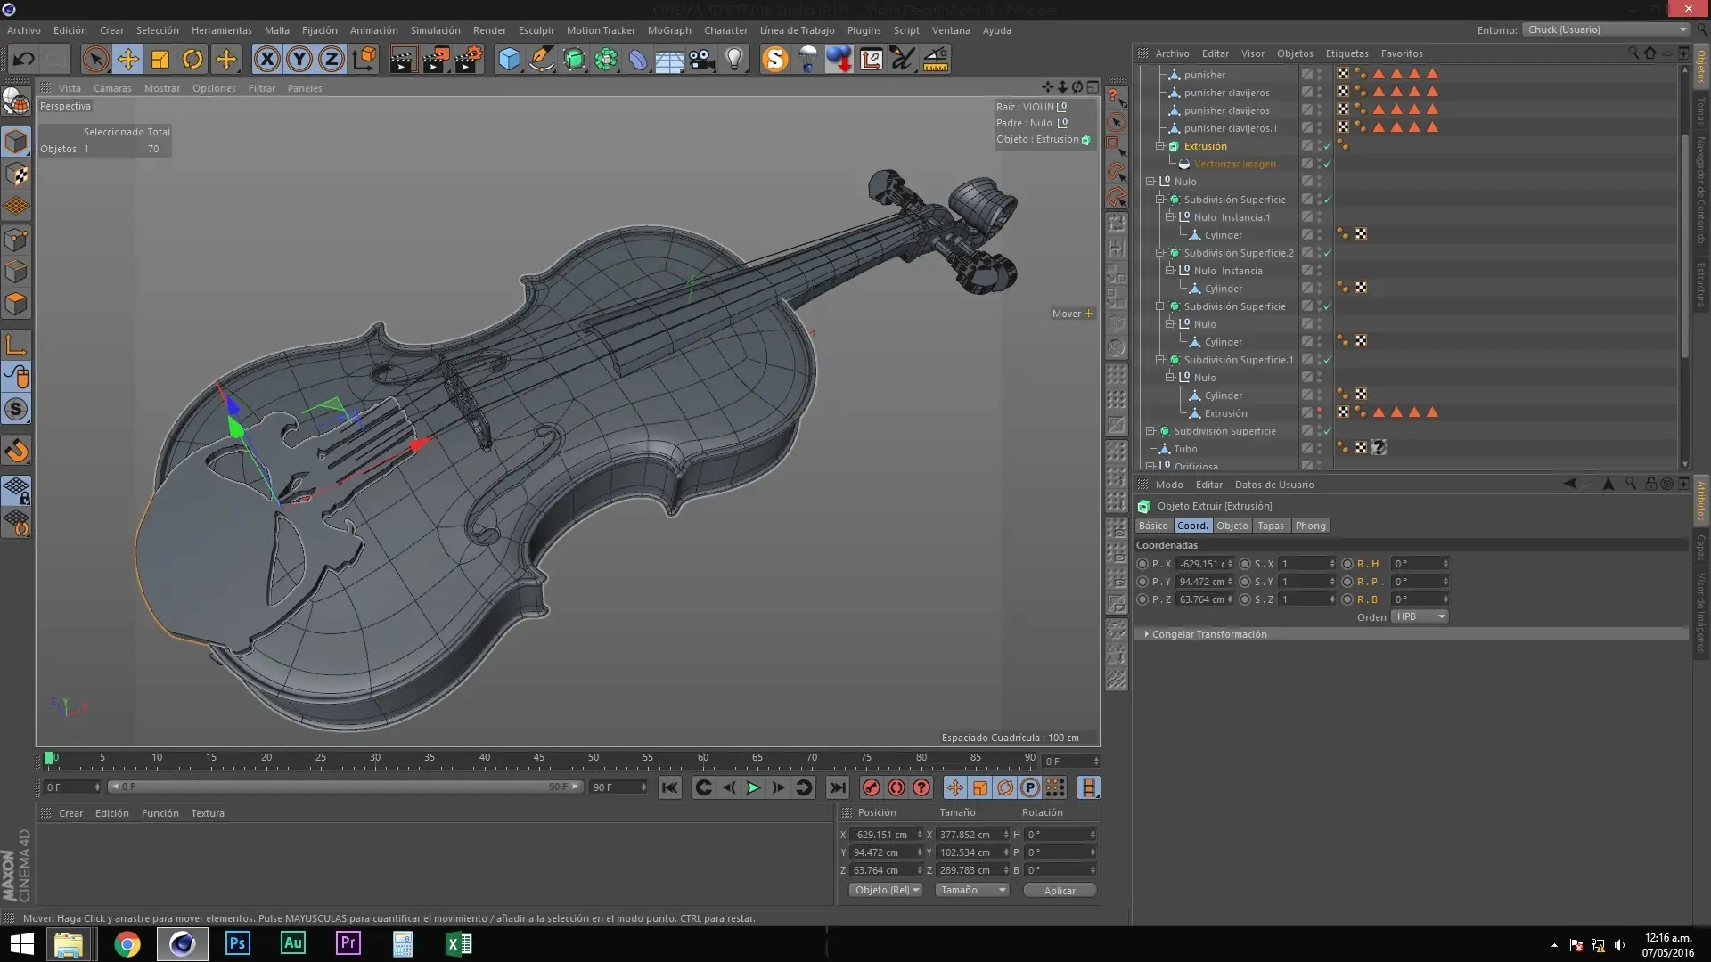Open Render Settings with the gear clapperboard

click(469, 60)
